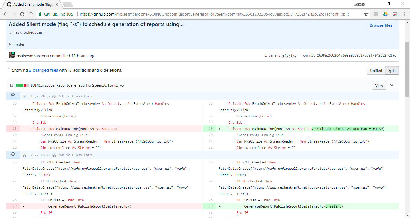View site security info via the padlock
410x218 pixels.
point(40,14)
